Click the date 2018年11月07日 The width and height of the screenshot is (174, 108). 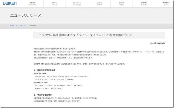click(x=158, y=43)
